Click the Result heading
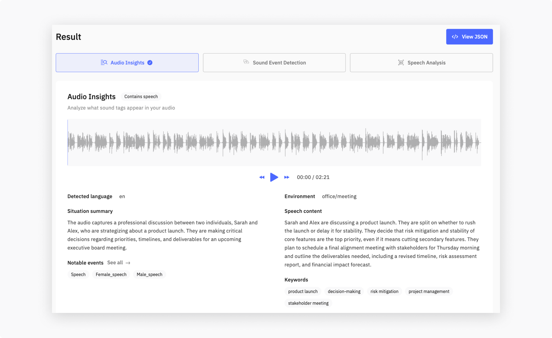 point(68,37)
